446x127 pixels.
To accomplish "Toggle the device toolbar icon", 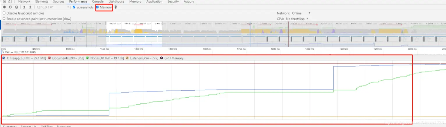I will (x=10, y=1).
